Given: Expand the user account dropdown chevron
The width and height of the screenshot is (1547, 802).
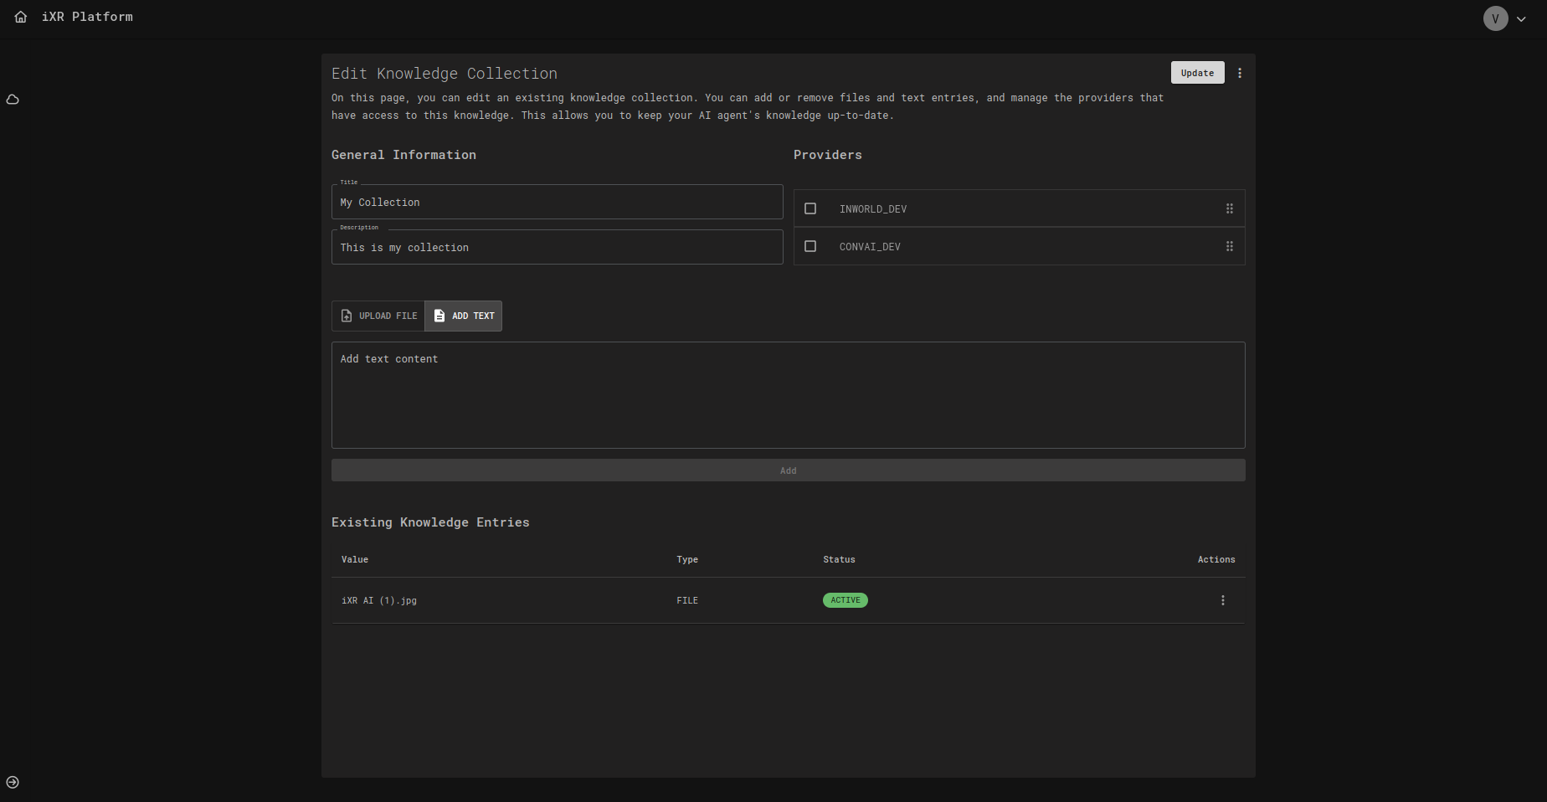Looking at the screenshot, I should [1521, 19].
